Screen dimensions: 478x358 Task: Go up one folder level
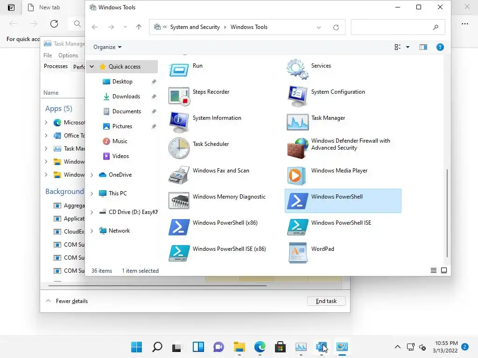[139, 27]
